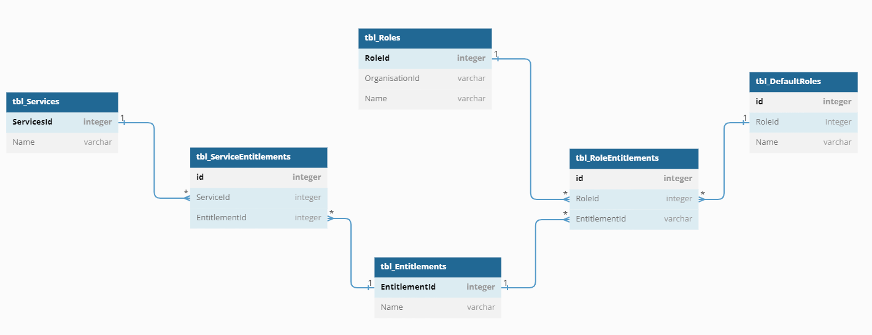
Task: Click EntitlementId row in tbl_ServiceEntitlements
Action: pos(258,218)
